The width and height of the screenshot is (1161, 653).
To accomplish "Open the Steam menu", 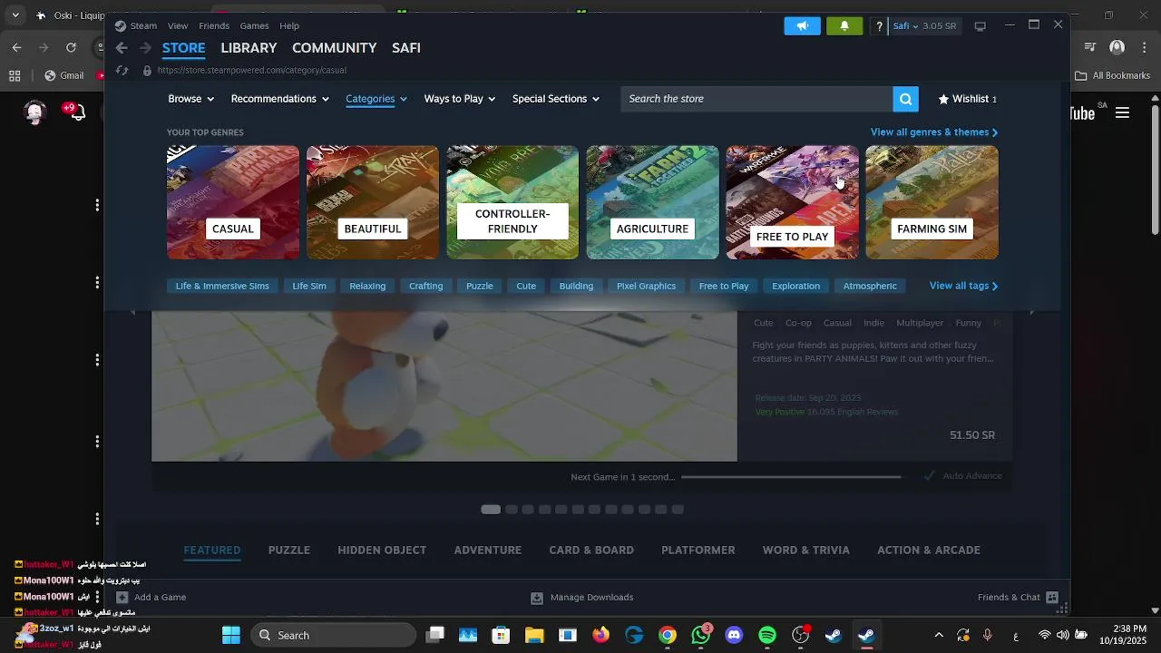I will [143, 26].
